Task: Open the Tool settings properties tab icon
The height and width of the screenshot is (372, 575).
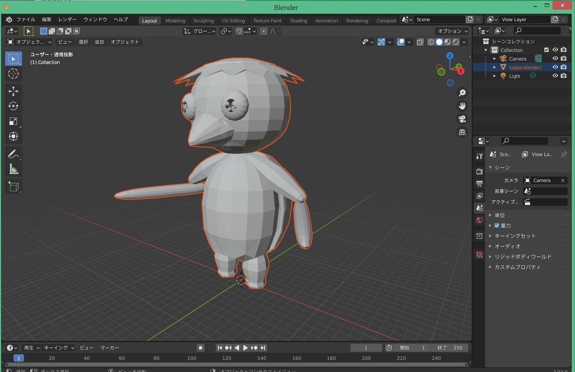Action: pos(479,156)
